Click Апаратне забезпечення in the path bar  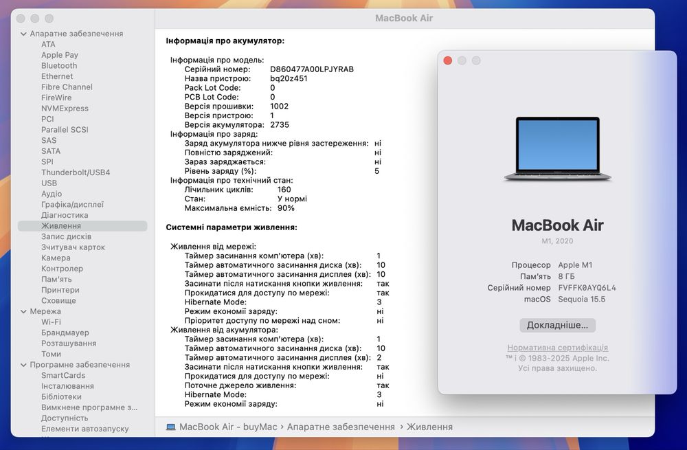click(341, 427)
